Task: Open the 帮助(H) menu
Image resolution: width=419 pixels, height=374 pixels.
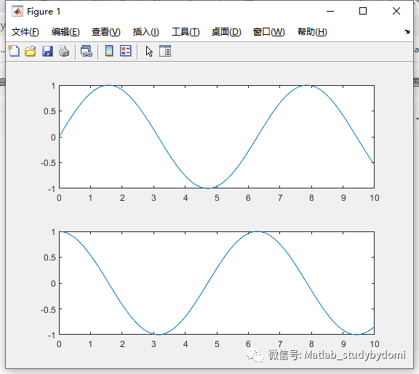Action: point(312,32)
